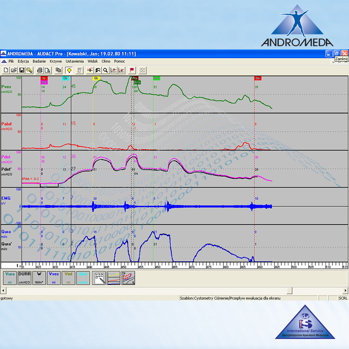Create a new measurement document
Screen dimensions: 349x349
(x=6, y=70)
